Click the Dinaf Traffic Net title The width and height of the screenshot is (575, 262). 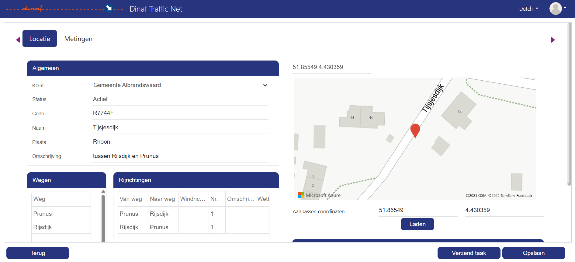coord(156,9)
